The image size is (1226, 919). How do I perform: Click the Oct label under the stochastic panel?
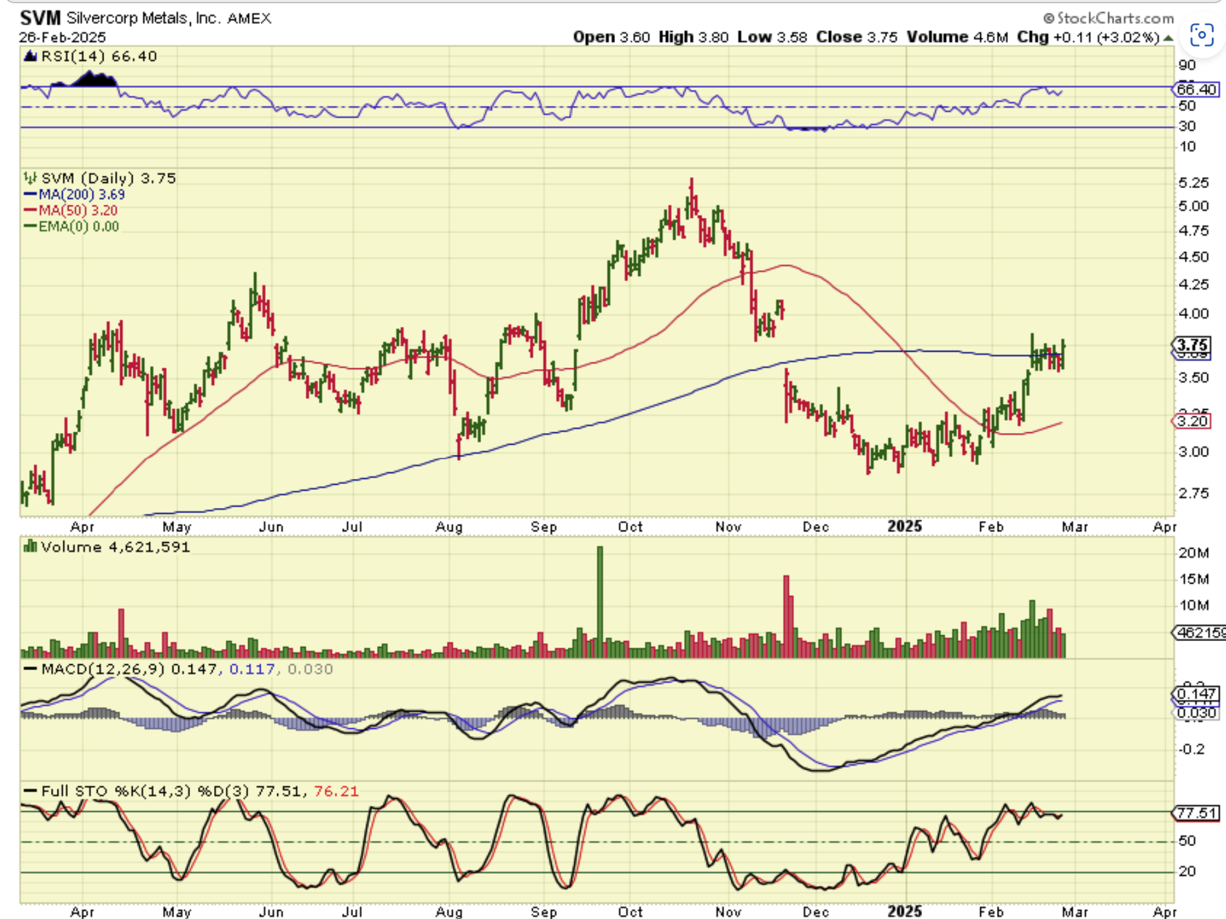tap(630, 911)
